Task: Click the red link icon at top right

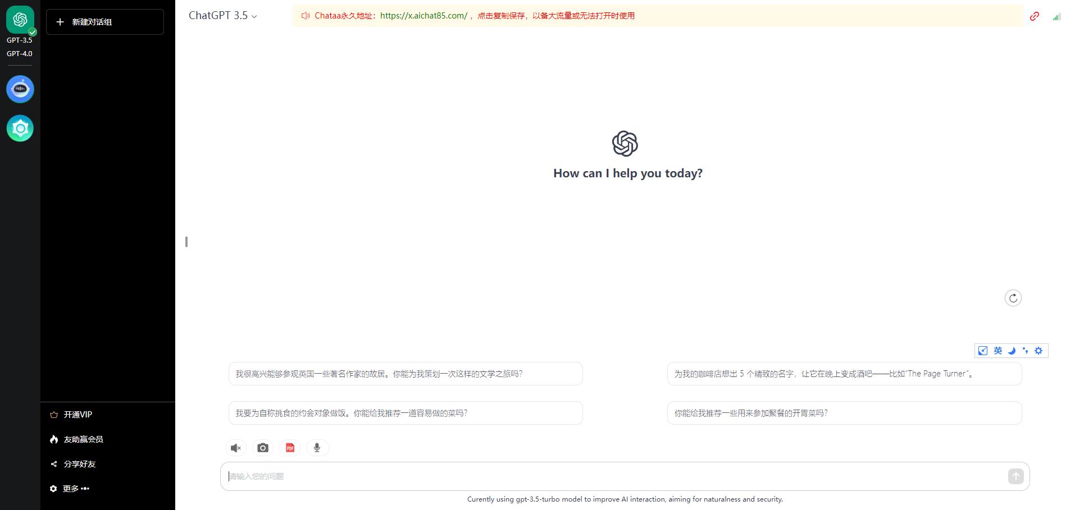Action: pyautogui.click(x=1034, y=16)
